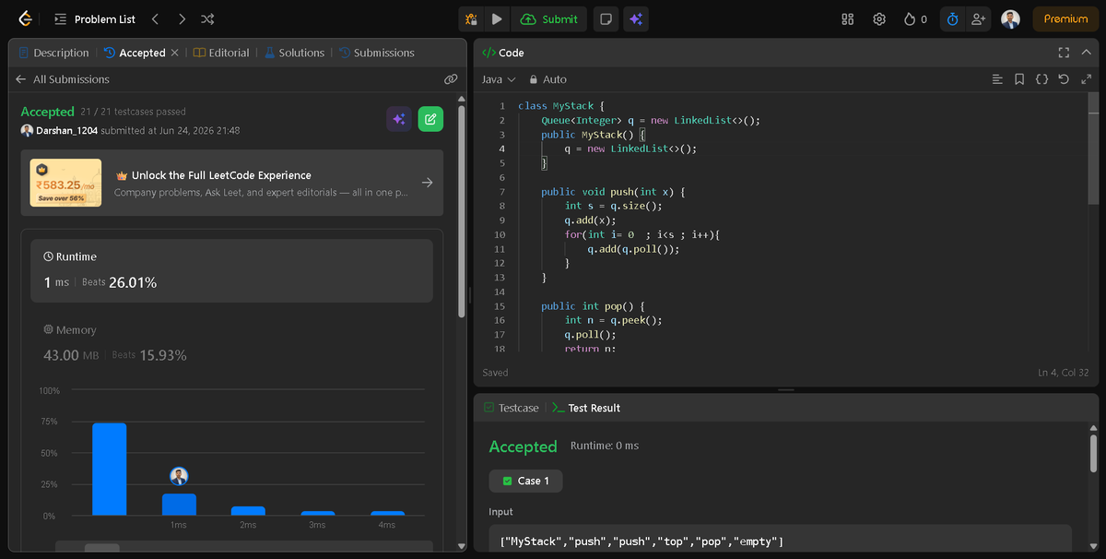Viewport: 1106px width, 559px height.
Task: Go to the previous problem arrow
Action: [x=155, y=18]
